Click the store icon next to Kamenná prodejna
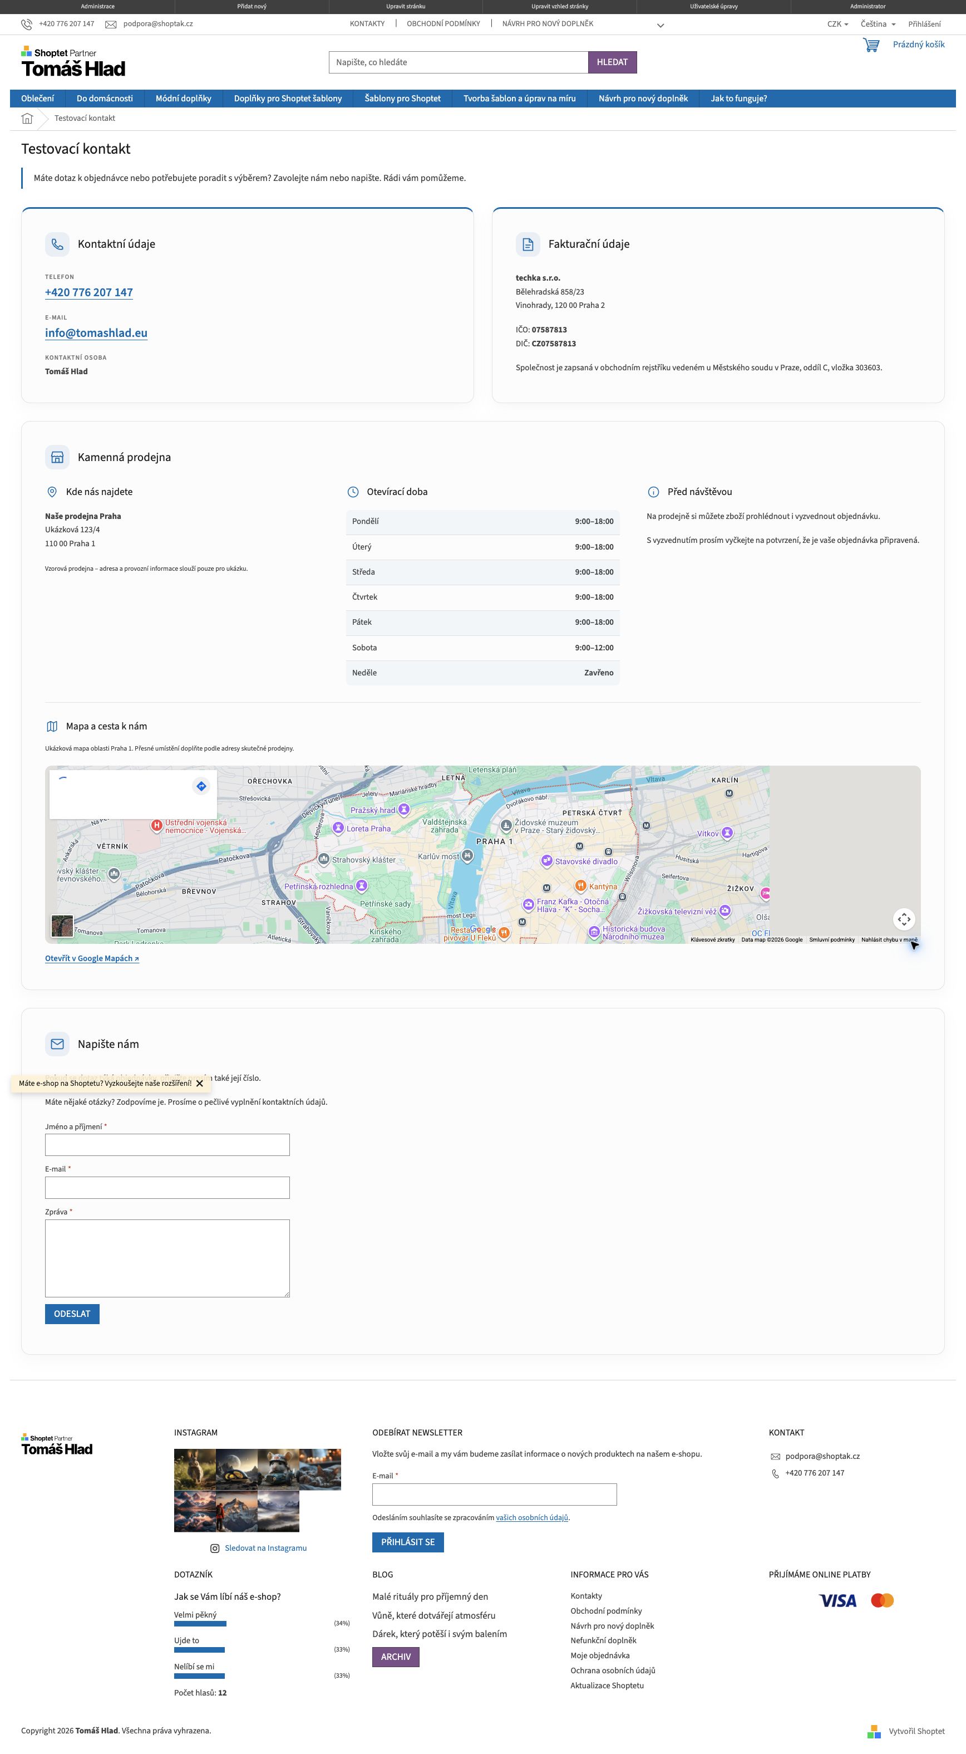Image resolution: width=966 pixels, height=1754 pixels. coord(57,458)
